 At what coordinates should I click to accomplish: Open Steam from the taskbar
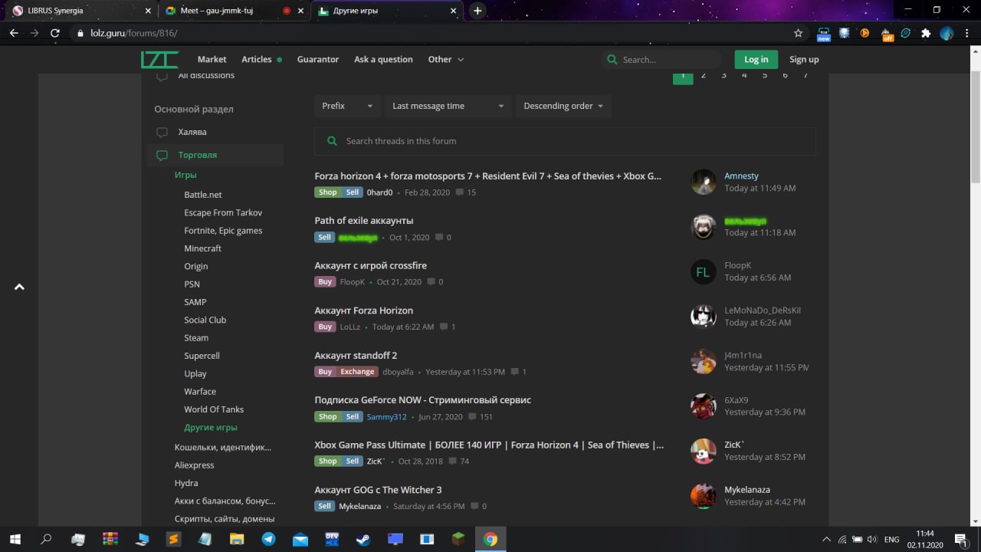[363, 539]
